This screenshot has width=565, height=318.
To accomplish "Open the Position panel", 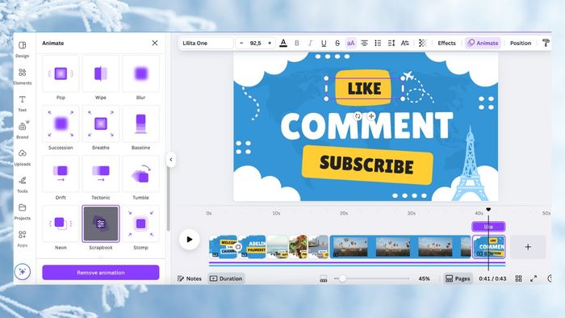I will pos(521,44).
